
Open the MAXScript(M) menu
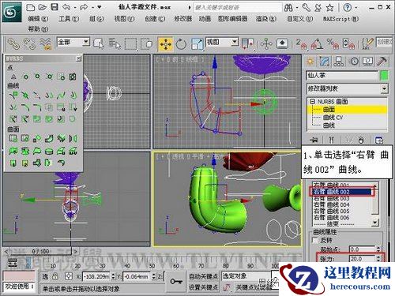(x=340, y=19)
